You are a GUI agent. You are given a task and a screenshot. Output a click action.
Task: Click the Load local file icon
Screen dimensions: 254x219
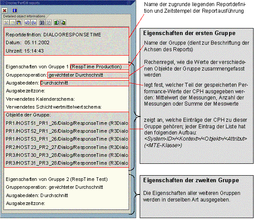pos(56,22)
